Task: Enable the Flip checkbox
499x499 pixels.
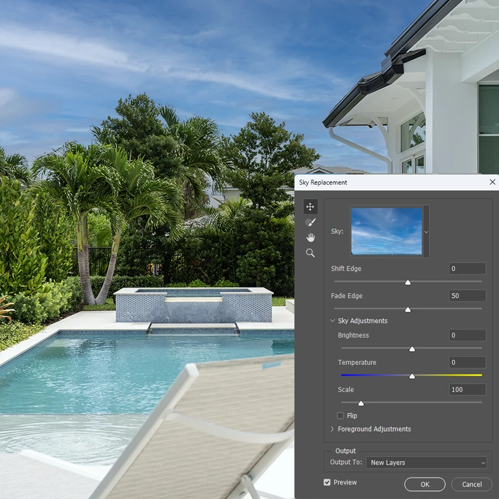Action: point(341,415)
